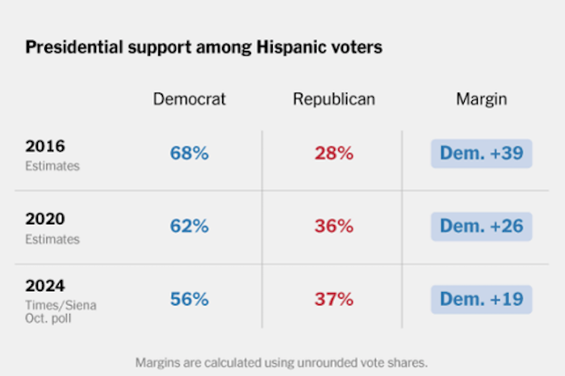This screenshot has height=376, width=565.
Task: Select the 36% Republican value
Action: (x=333, y=226)
